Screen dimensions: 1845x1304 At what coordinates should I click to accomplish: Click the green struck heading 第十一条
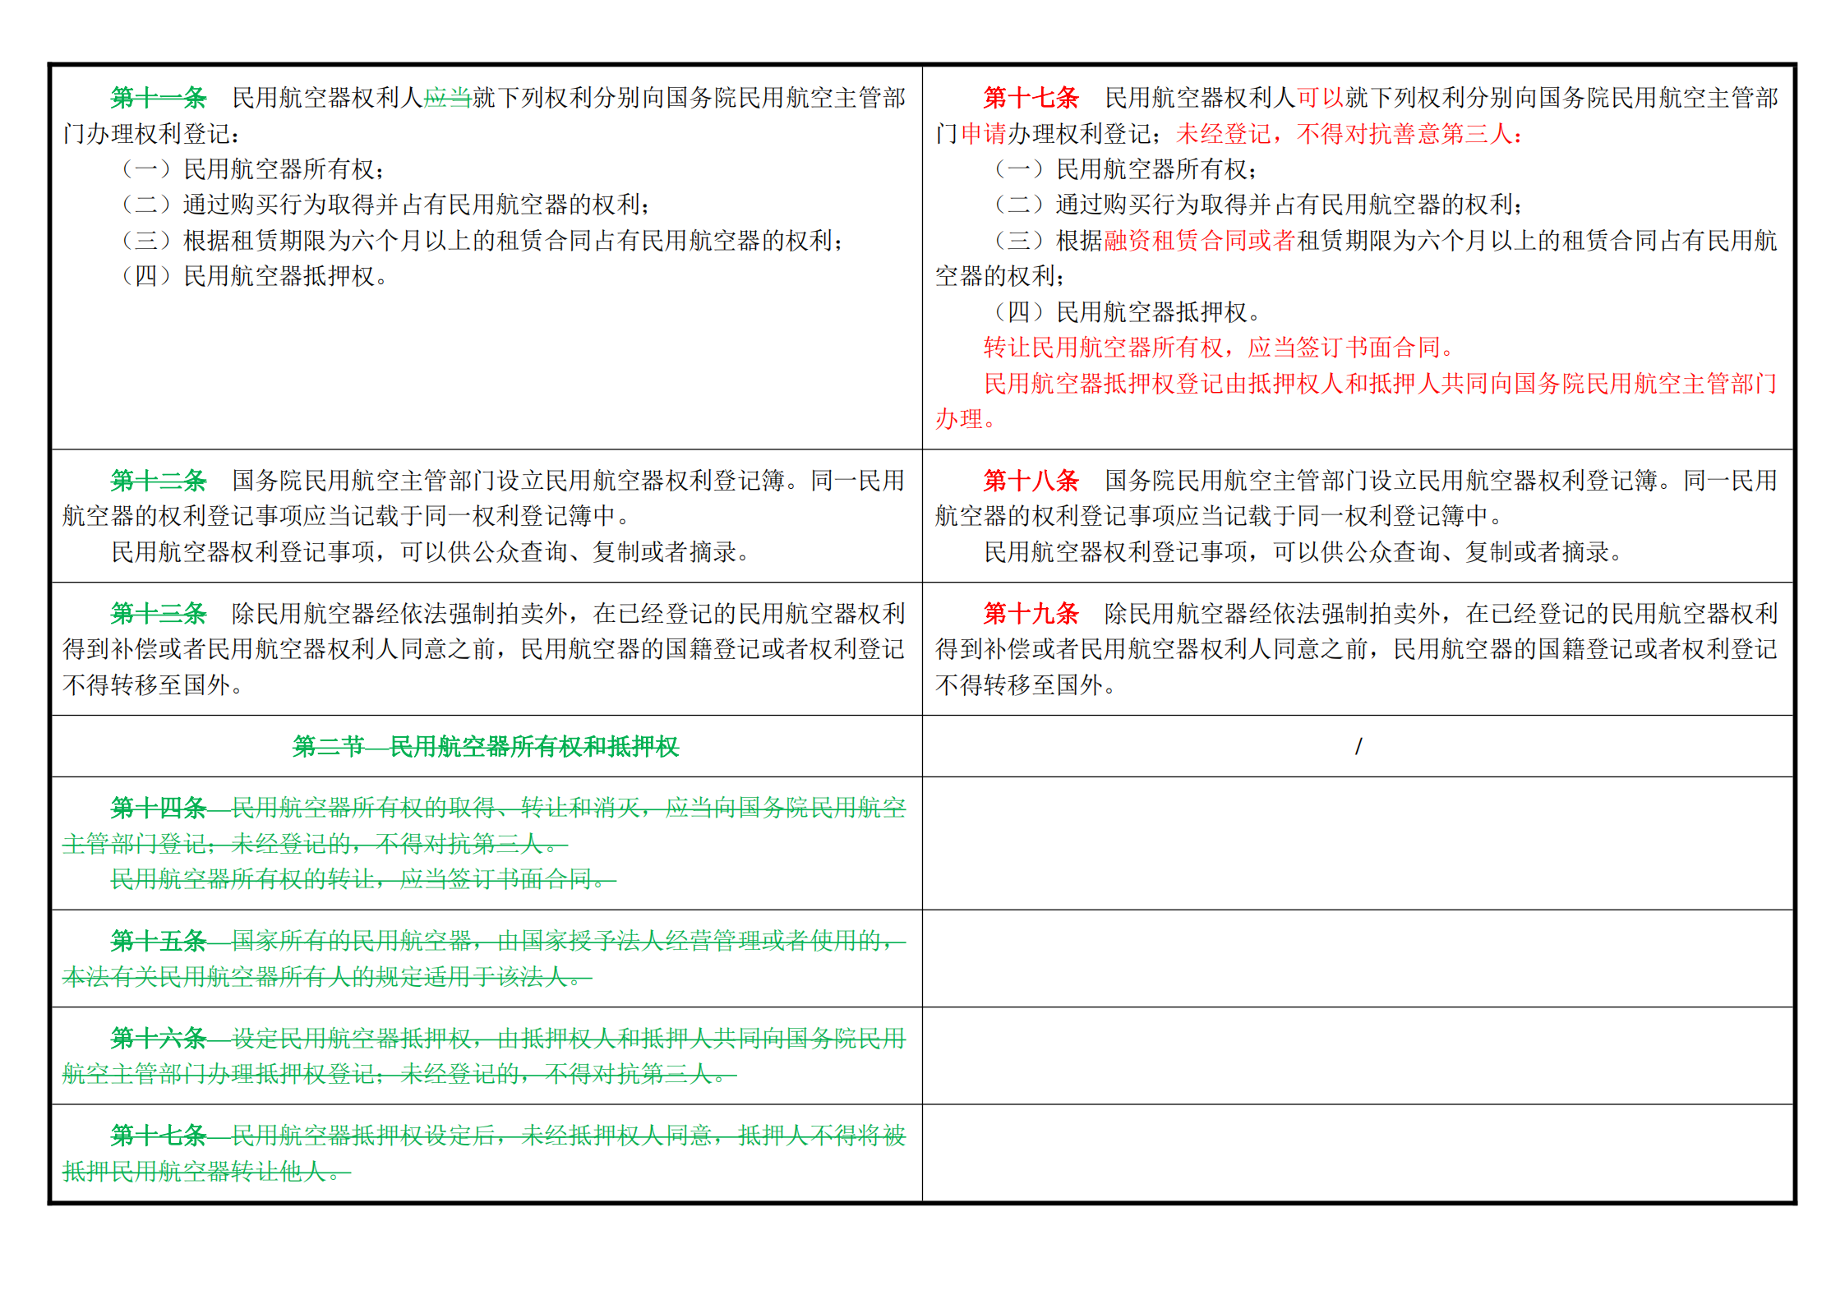[159, 98]
